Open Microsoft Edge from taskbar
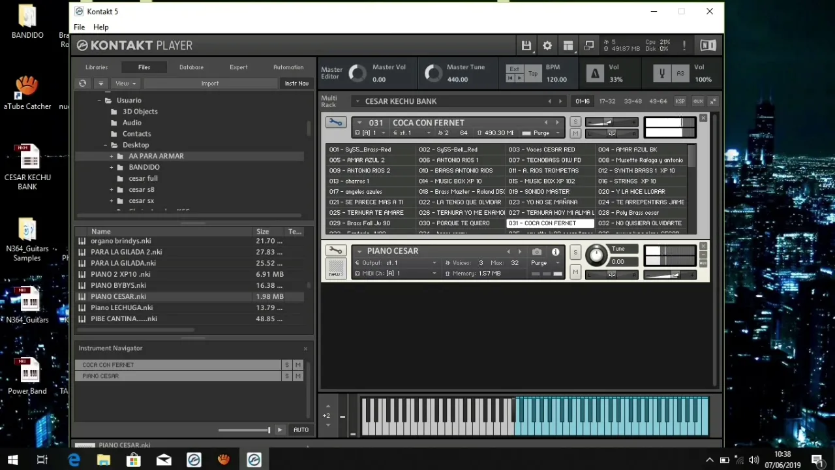 [74, 460]
